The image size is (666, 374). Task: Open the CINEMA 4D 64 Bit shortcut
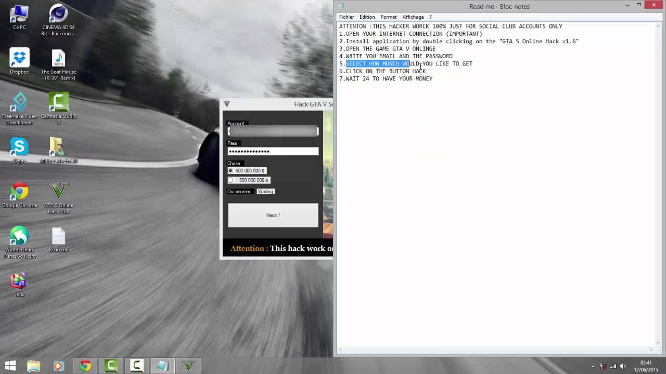point(58,20)
